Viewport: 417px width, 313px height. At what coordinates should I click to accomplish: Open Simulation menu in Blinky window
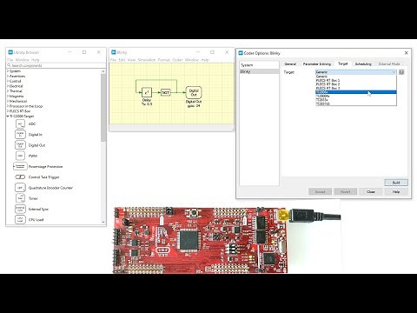pyautogui.click(x=147, y=60)
